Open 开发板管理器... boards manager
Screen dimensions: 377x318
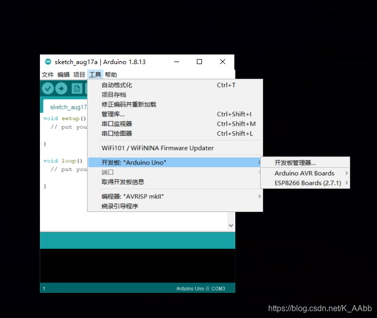coord(305,163)
